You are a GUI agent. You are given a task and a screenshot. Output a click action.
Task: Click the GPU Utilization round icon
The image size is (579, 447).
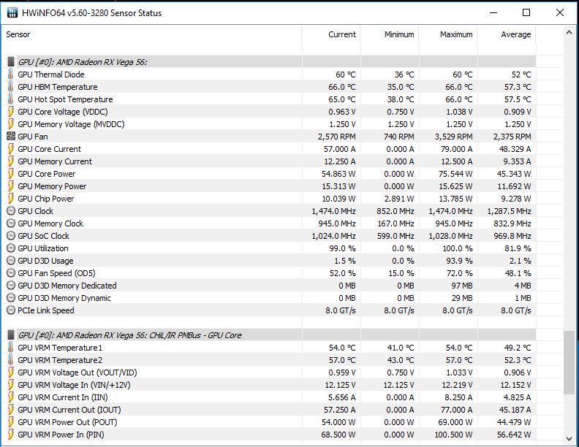tap(11, 248)
